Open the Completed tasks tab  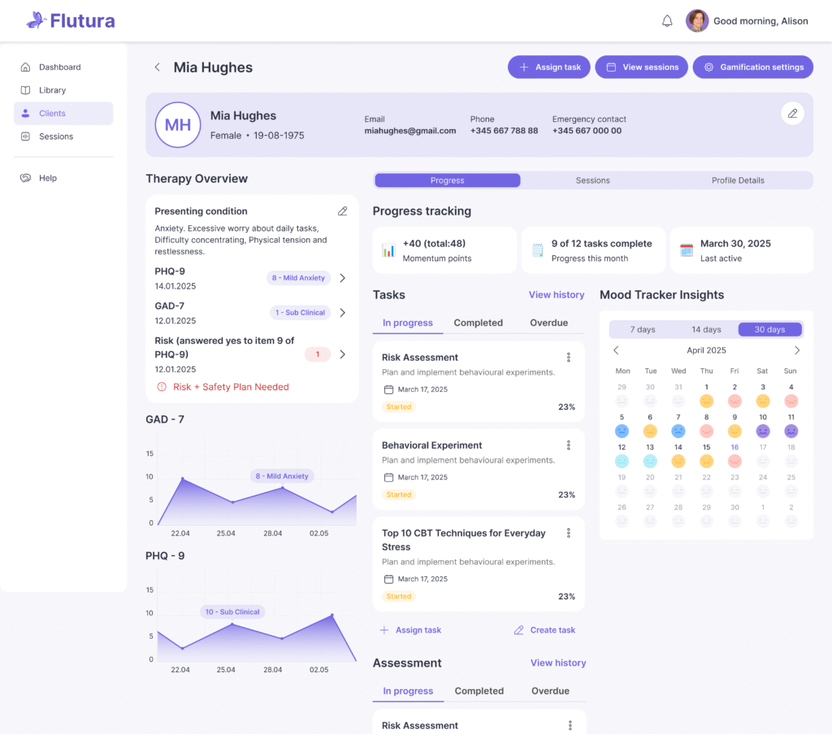point(478,323)
